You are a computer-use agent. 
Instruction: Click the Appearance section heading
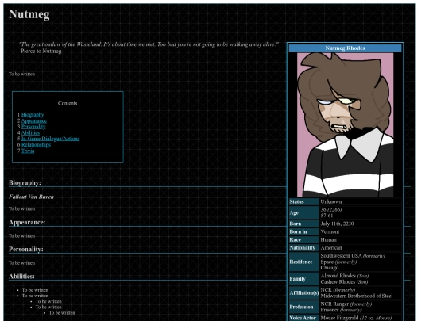click(27, 222)
